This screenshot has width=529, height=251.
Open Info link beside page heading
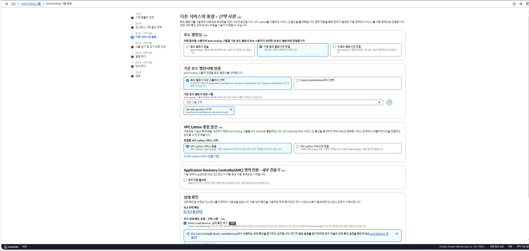pyautogui.click(x=239, y=17)
